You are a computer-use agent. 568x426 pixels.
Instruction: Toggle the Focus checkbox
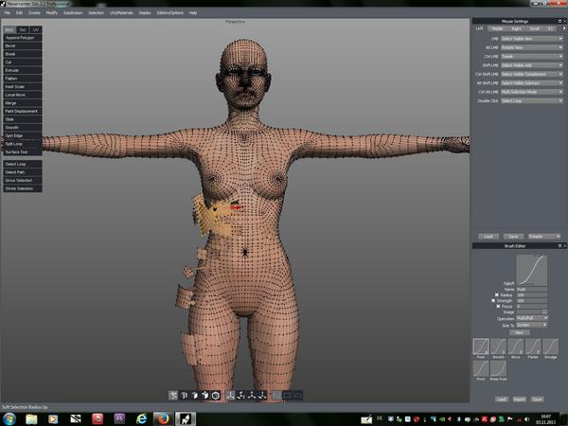tap(498, 307)
